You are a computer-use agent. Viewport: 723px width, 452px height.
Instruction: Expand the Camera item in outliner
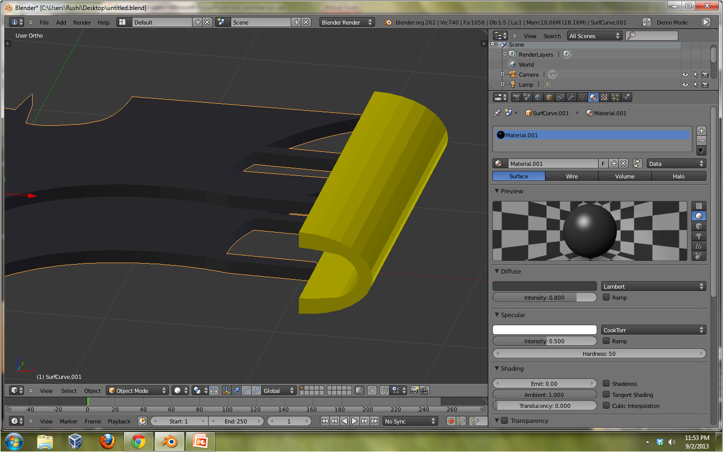click(503, 74)
